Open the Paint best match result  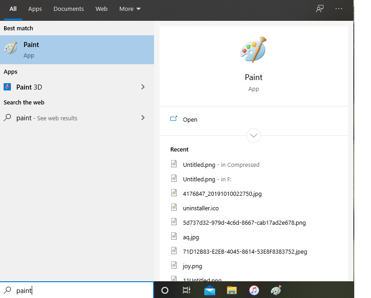77,50
